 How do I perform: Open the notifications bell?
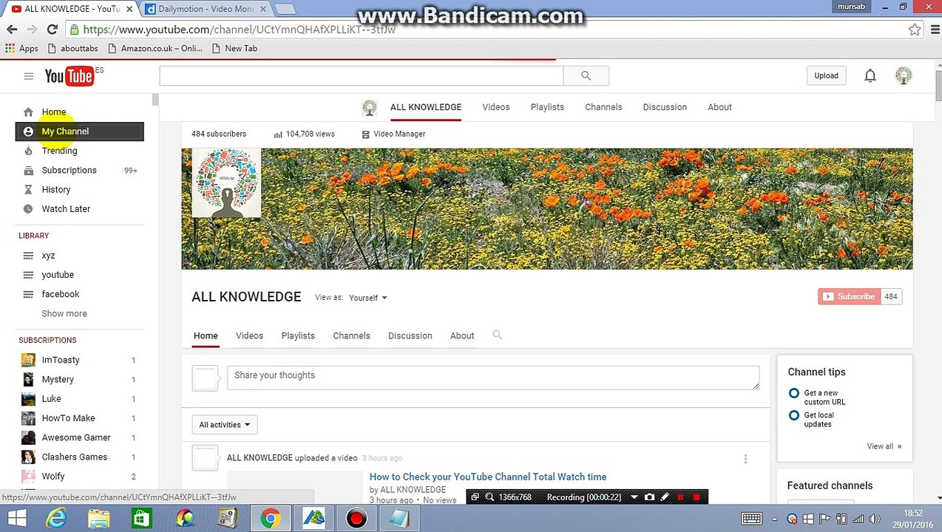870,75
